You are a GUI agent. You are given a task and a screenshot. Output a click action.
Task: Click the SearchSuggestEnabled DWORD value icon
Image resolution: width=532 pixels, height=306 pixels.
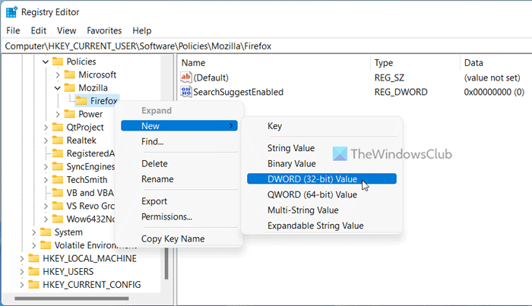pos(186,92)
